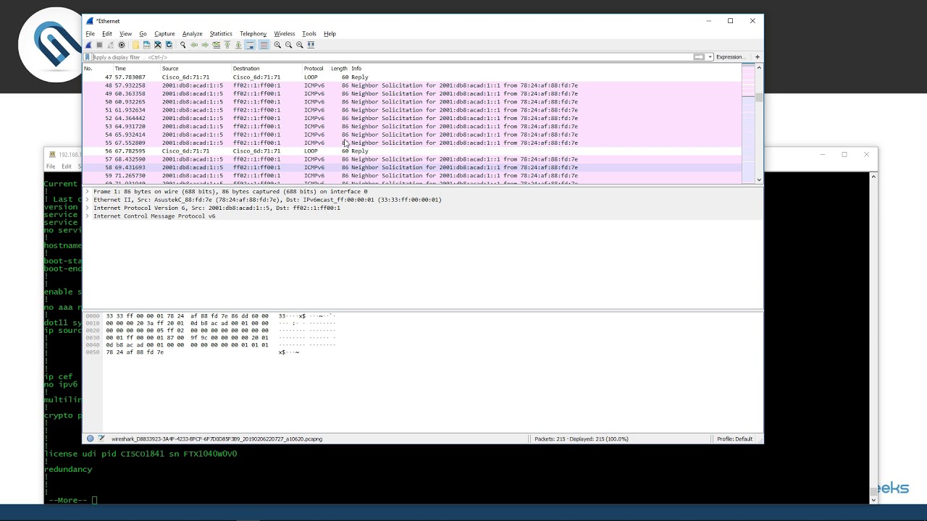This screenshot has width=927, height=521.
Task: Select packet 56 LOOP Reply row
Action: [x=411, y=151]
